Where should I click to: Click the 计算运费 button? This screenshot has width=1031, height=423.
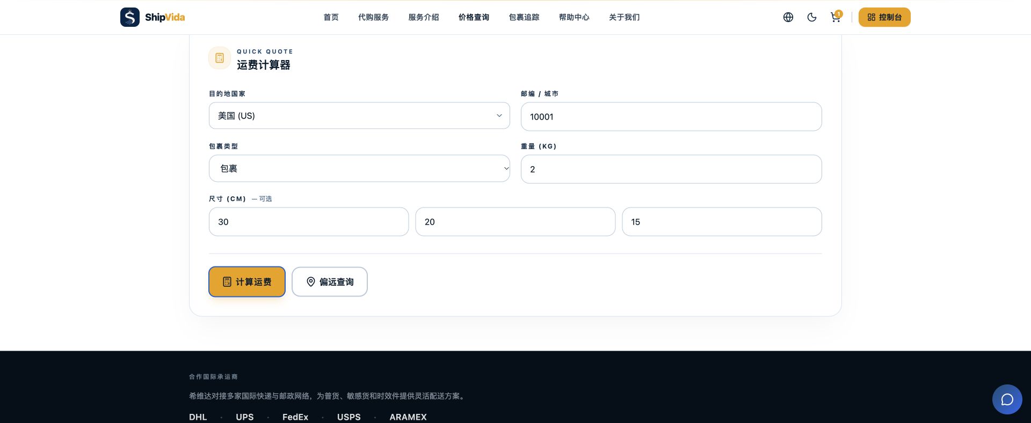247,281
